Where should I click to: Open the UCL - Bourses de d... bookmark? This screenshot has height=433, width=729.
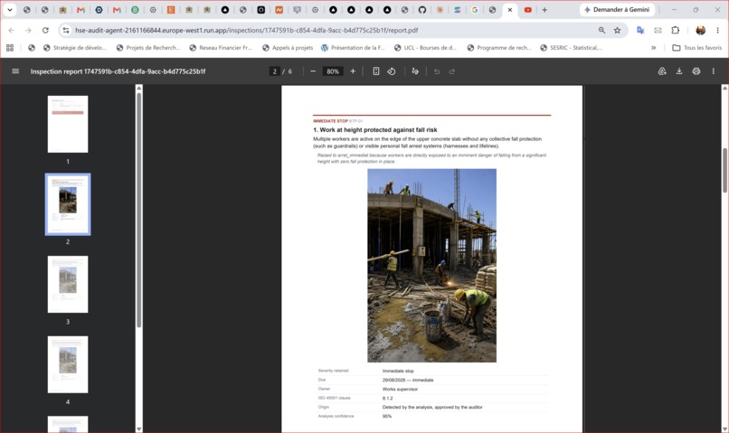(x=425, y=47)
